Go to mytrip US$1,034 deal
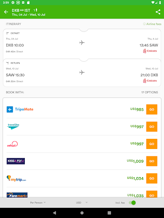 pyautogui.click(x=152, y=178)
